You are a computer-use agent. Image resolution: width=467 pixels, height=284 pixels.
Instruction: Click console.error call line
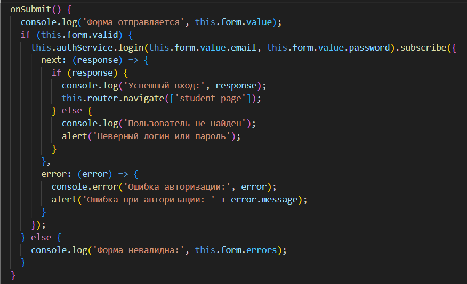tap(164, 187)
